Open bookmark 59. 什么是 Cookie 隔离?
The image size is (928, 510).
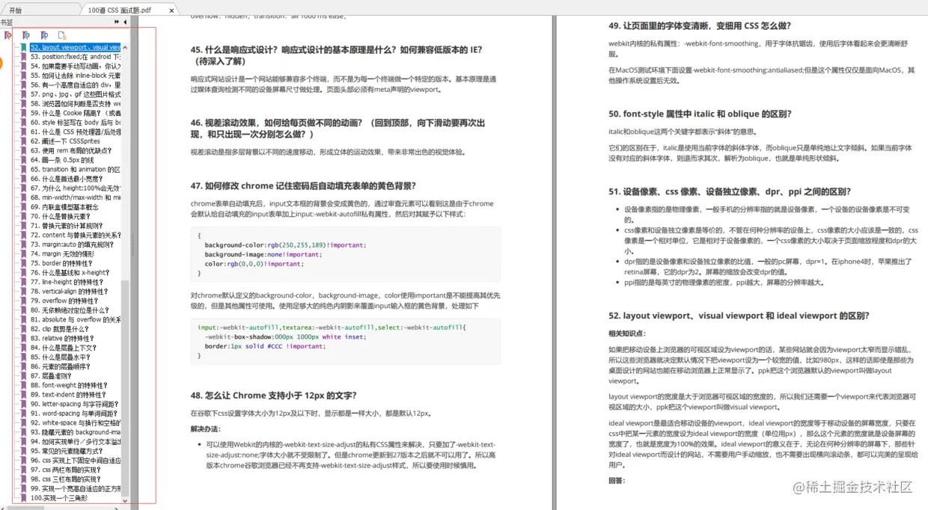click(76, 113)
